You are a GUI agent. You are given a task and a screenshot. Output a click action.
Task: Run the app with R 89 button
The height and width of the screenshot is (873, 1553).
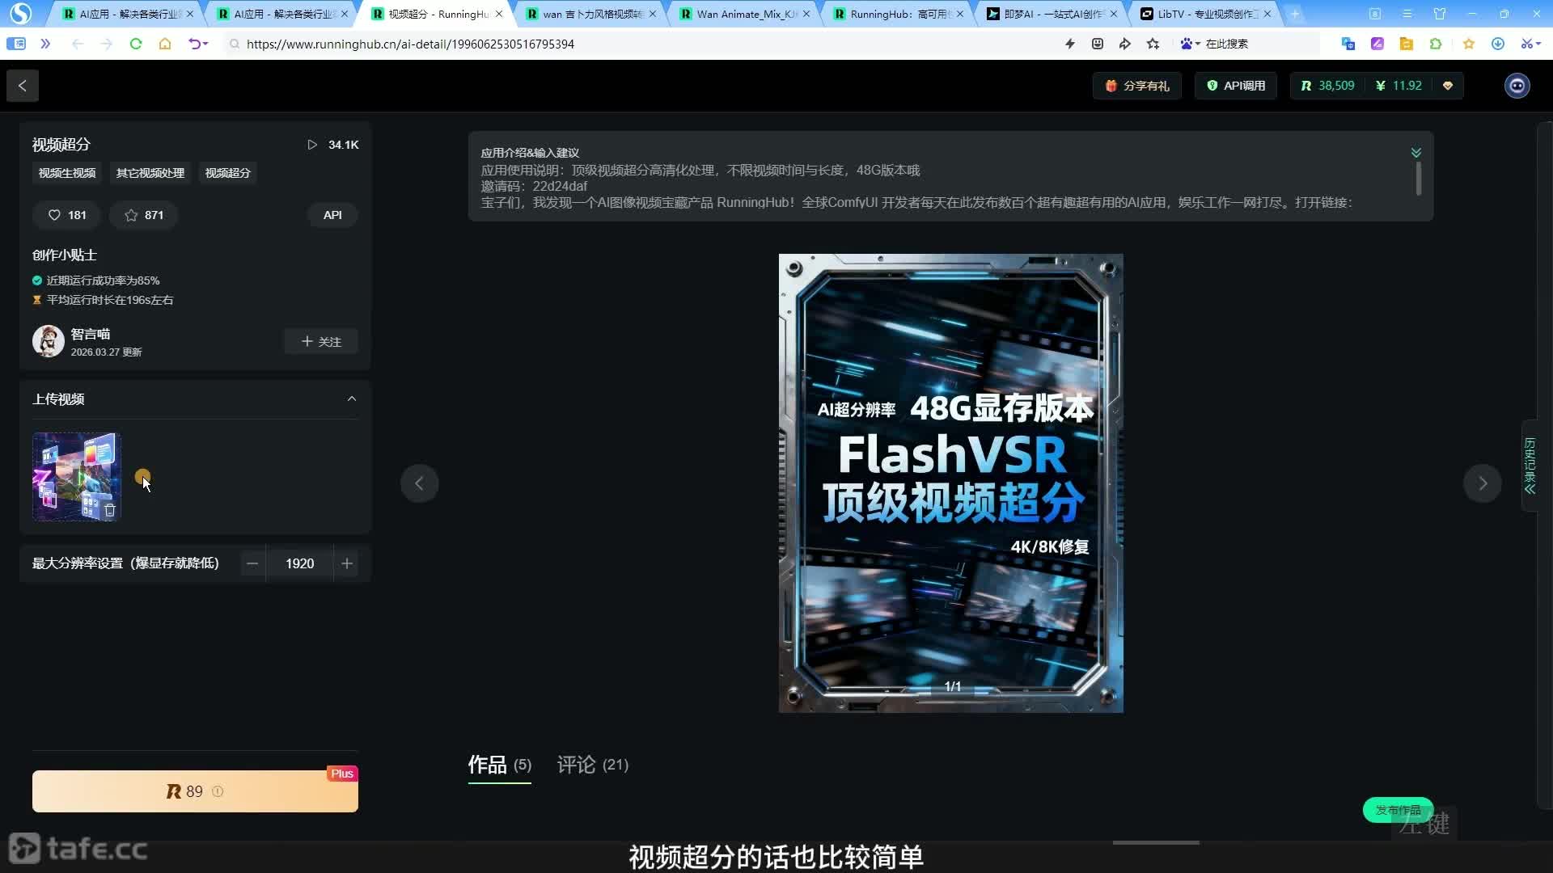[x=195, y=791]
